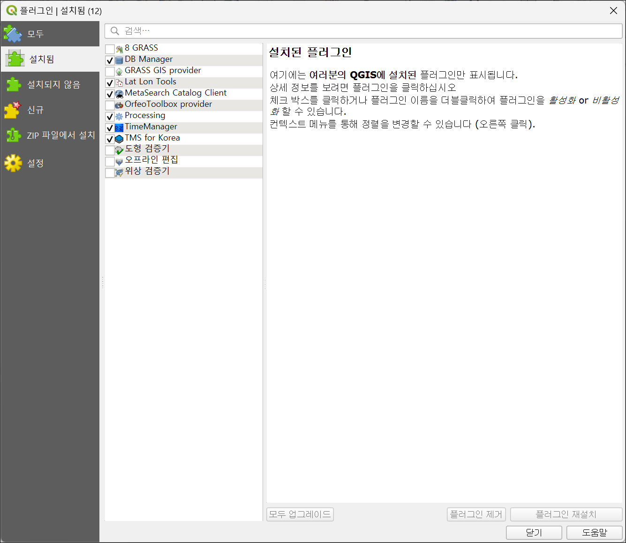Select the 설치됨 tab
Viewport: 626px width, 543px height.
tap(50, 59)
